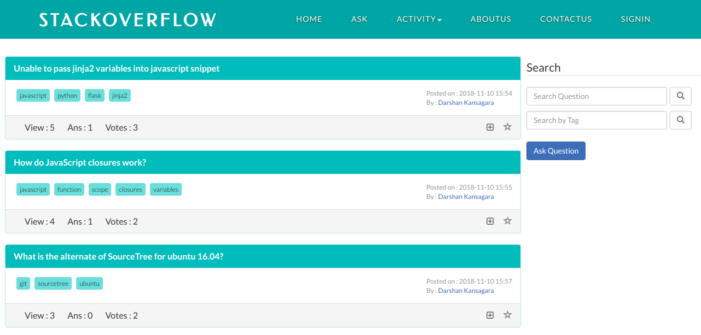Viewport: 701px width, 335px height.
Task: Click the flask tag
Action: click(x=95, y=96)
